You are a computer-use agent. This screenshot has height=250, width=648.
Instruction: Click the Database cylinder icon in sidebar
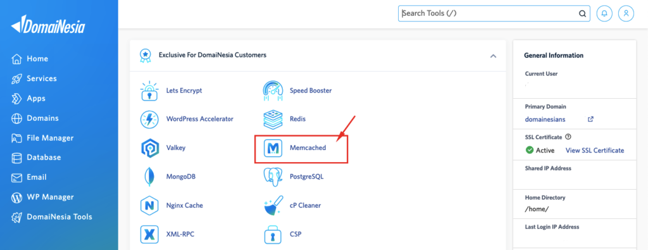pos(16,158)
